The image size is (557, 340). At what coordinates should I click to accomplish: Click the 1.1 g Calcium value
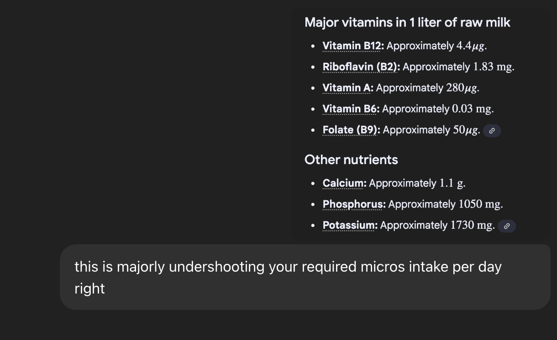452,183
